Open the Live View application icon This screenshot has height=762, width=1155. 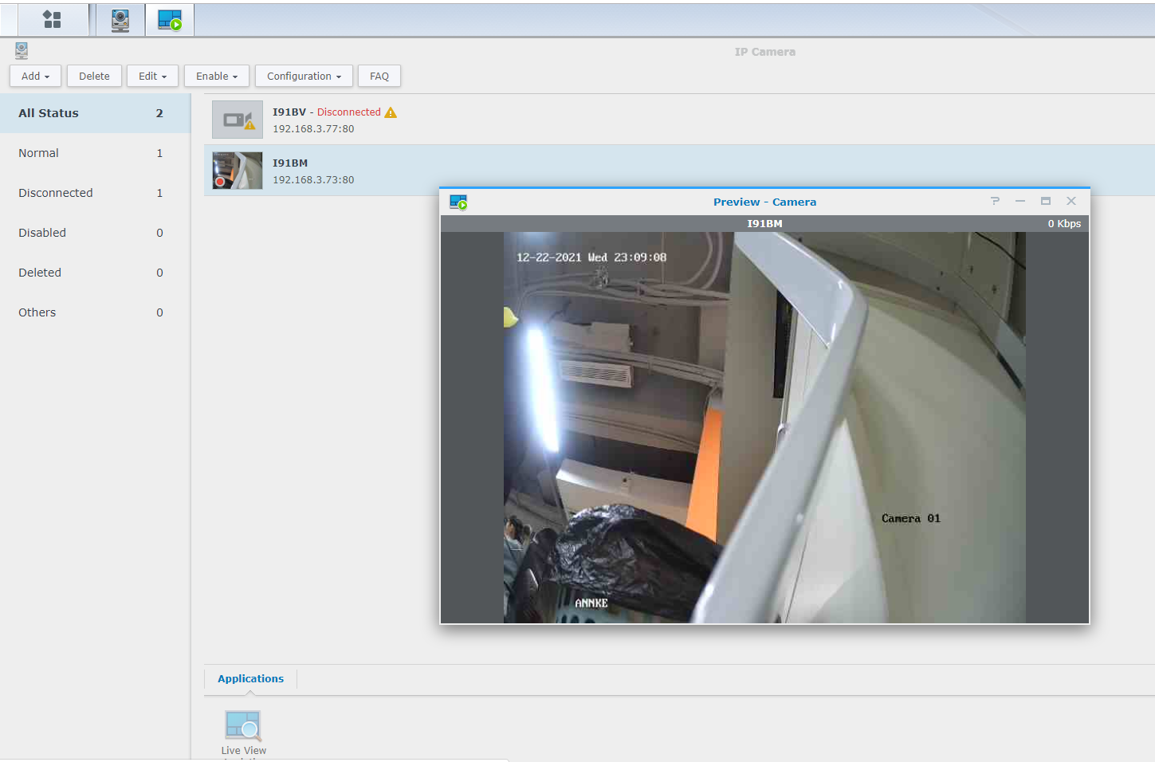[243, 726]
